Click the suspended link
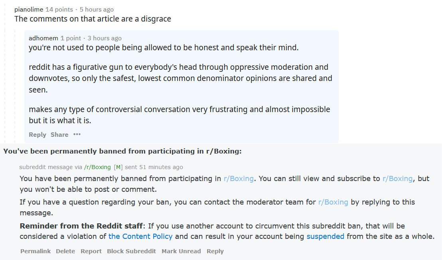 (x=326, y=236)
